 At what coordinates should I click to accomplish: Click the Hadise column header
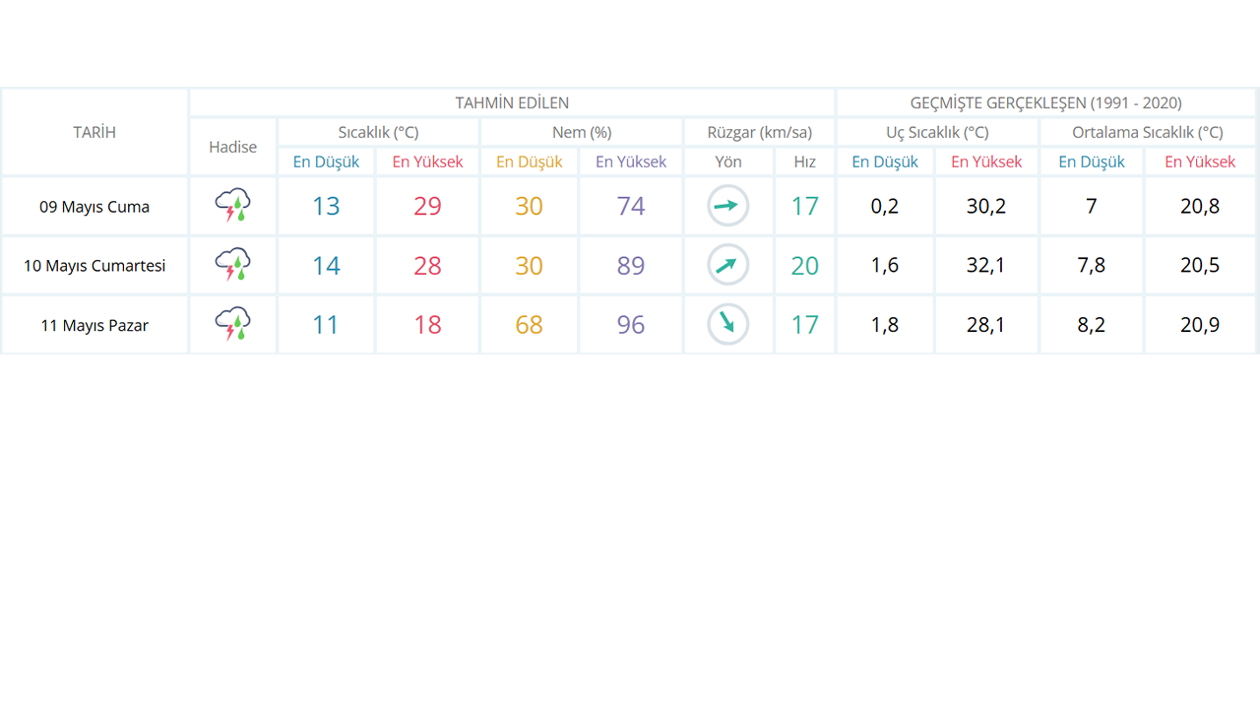pyautogui.click(x=232, y=147)
